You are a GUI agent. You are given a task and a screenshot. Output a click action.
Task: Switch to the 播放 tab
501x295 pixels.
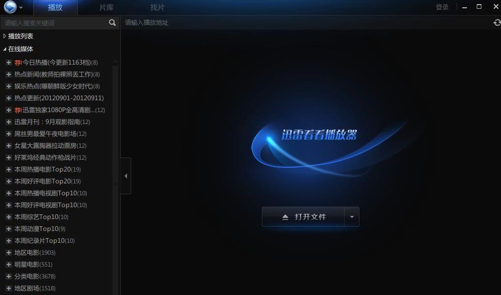pos(55,7)
